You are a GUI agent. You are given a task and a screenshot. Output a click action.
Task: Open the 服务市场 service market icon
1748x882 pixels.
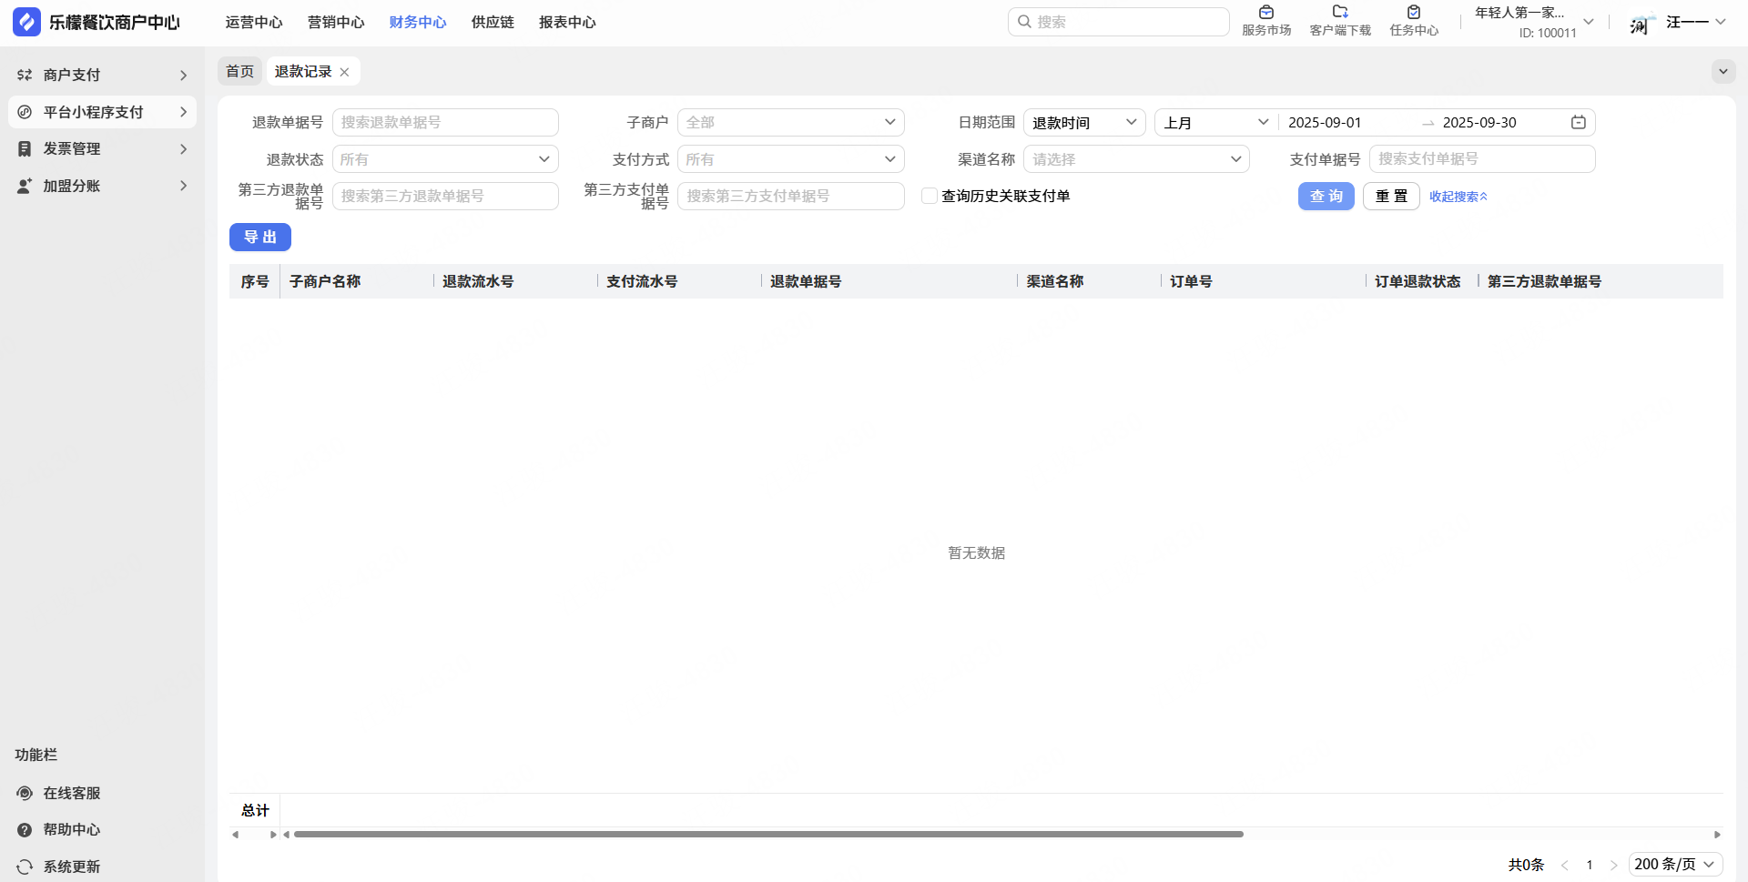(1265, 13)
